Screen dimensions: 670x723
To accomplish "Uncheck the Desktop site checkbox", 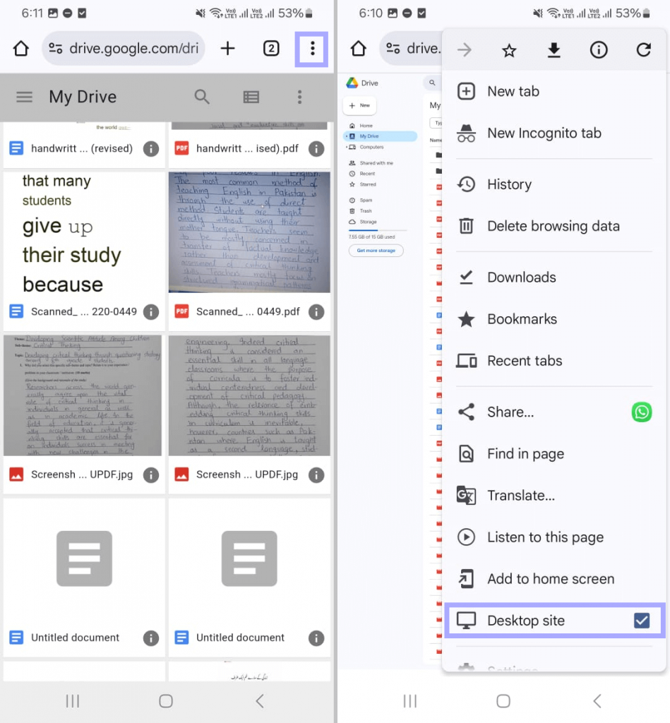I will pos(642,620).
